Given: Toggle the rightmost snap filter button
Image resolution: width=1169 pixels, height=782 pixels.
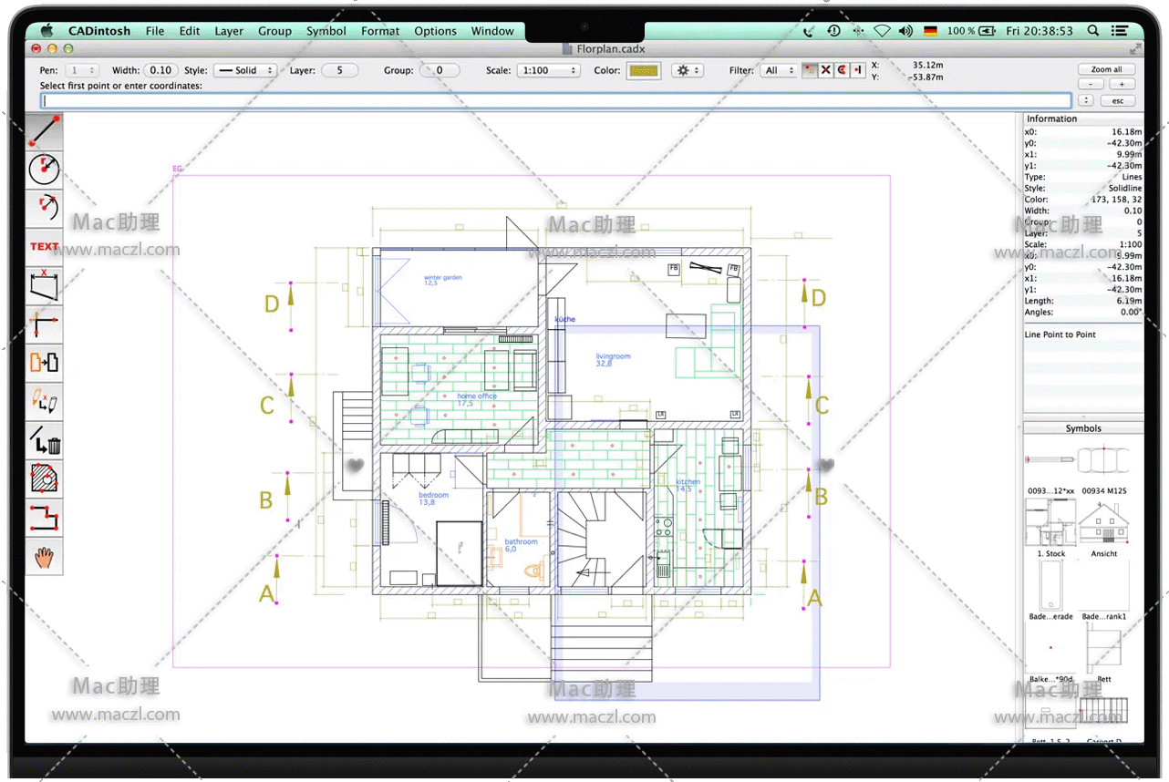Looking at the screenshot, I should 858,70.
